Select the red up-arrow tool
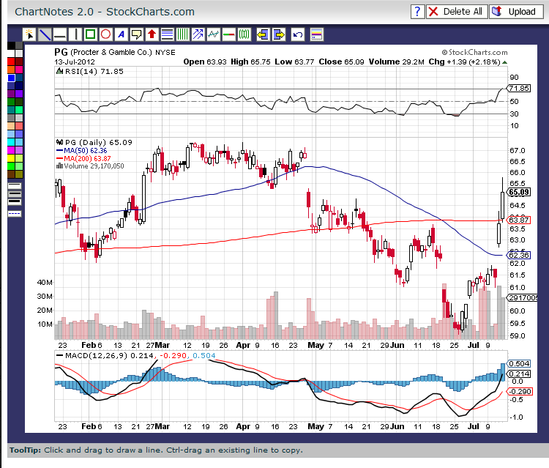The height and width of the screenshot is (468, 549). 152,34
